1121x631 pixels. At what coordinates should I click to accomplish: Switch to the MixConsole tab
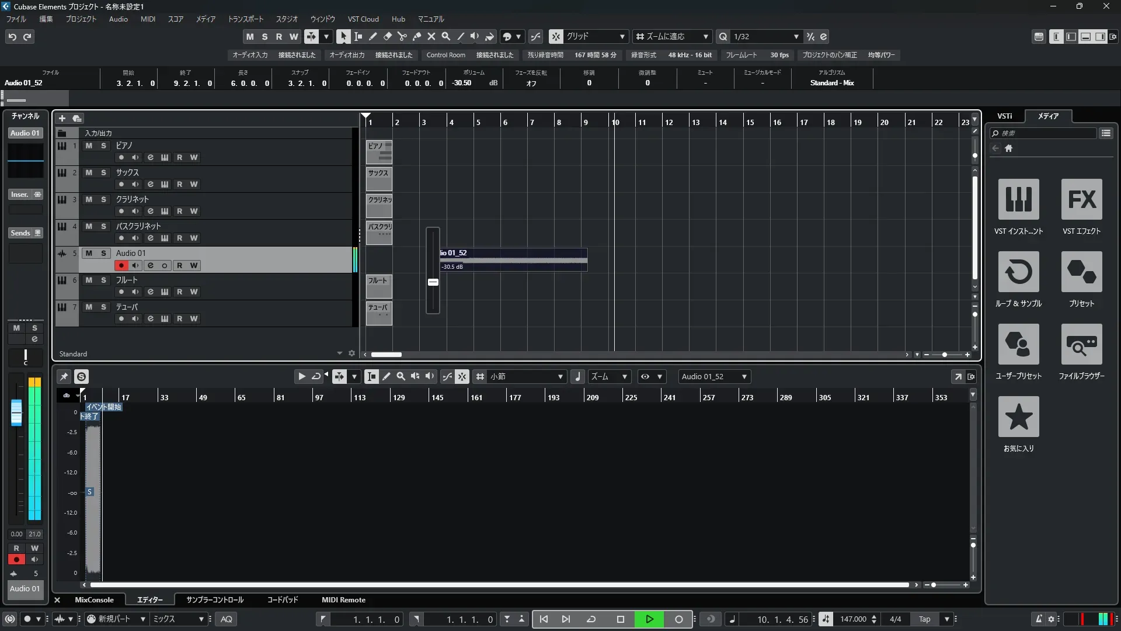94,599
